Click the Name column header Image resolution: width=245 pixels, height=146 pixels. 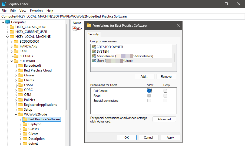(x=77, y=23)
